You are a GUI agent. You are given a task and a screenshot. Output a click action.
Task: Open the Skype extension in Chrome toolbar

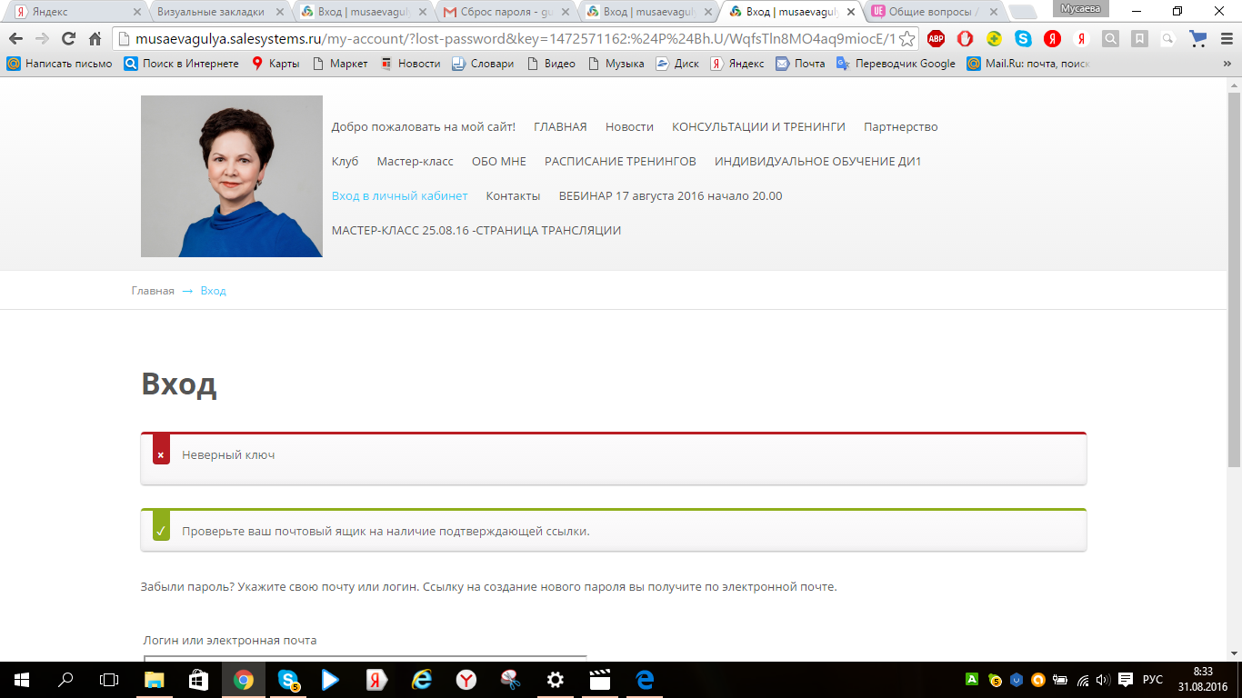click(1023, 39)
